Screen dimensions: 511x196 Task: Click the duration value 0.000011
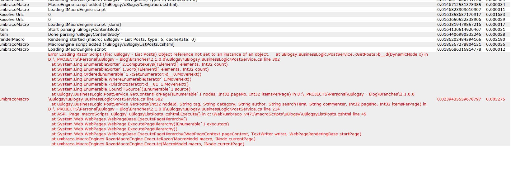click(496, 10)
